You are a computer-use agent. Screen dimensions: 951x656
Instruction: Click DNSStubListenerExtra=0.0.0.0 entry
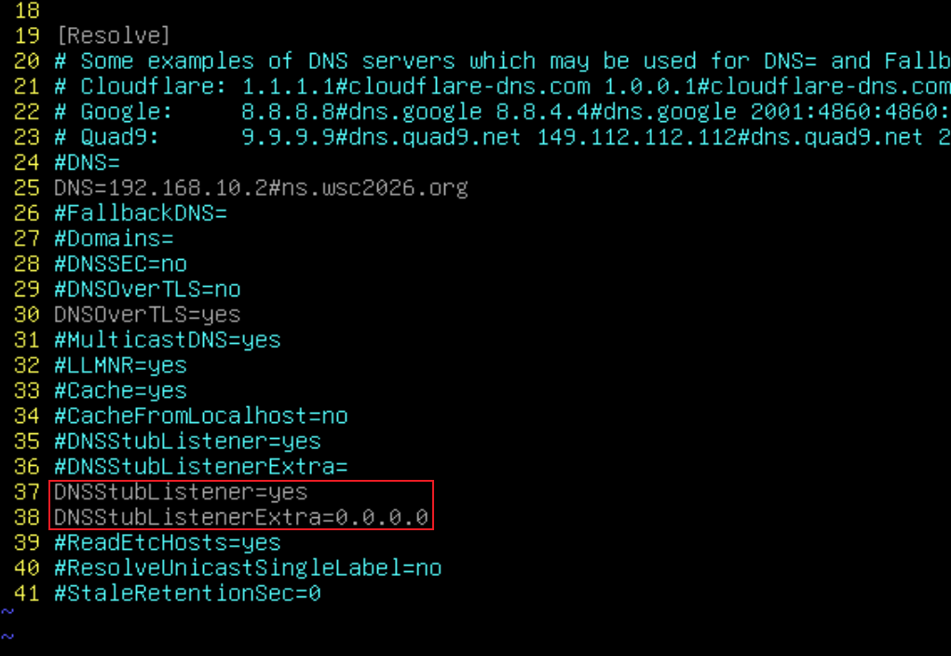[241, 518]
